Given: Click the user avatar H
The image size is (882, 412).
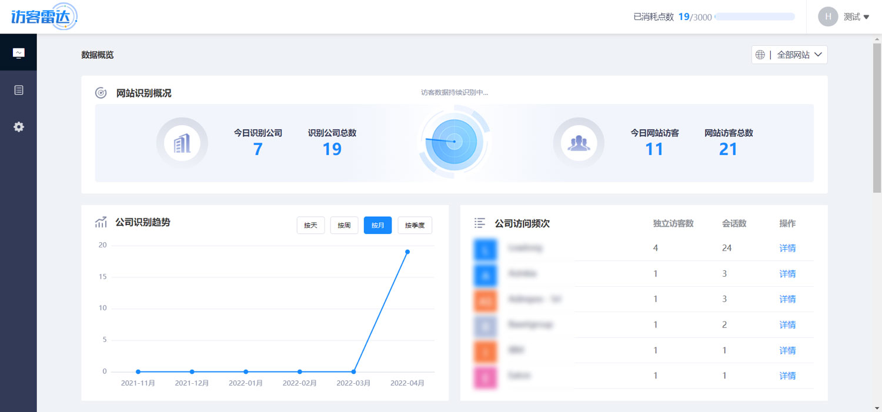Looking at the screenshot, I should [828, 16].
